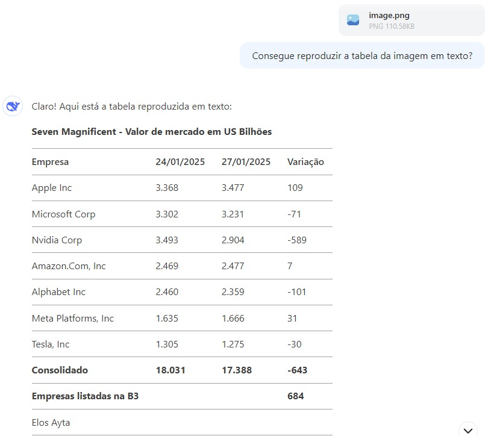The width and height of the screenshot is (488, 436).
Task: Click the 'Nvidia Corp' row label
Action: 57,240
